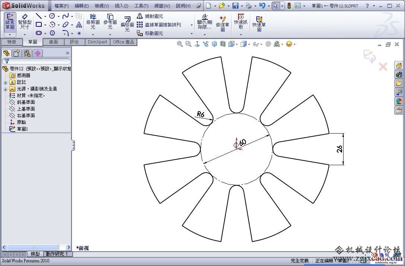The image size is (405, 266).
Task: Open dropdown under 顯示/刪除限制 button
Action: click(204, 34)
